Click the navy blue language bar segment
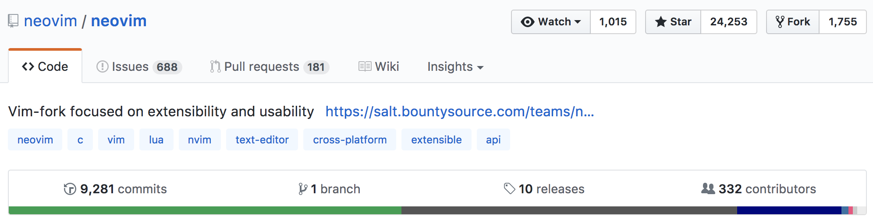Viewport: 873px width, 223px height. 789,210
